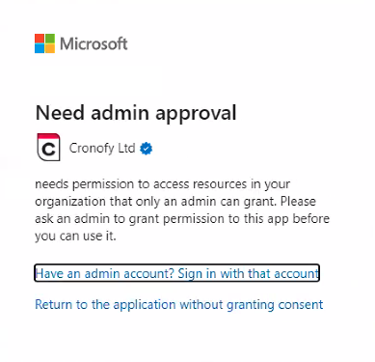Viewport: 375px width, 362px height.
Task: Select the Cronofy calendar app icon
Action: point(48,147)
